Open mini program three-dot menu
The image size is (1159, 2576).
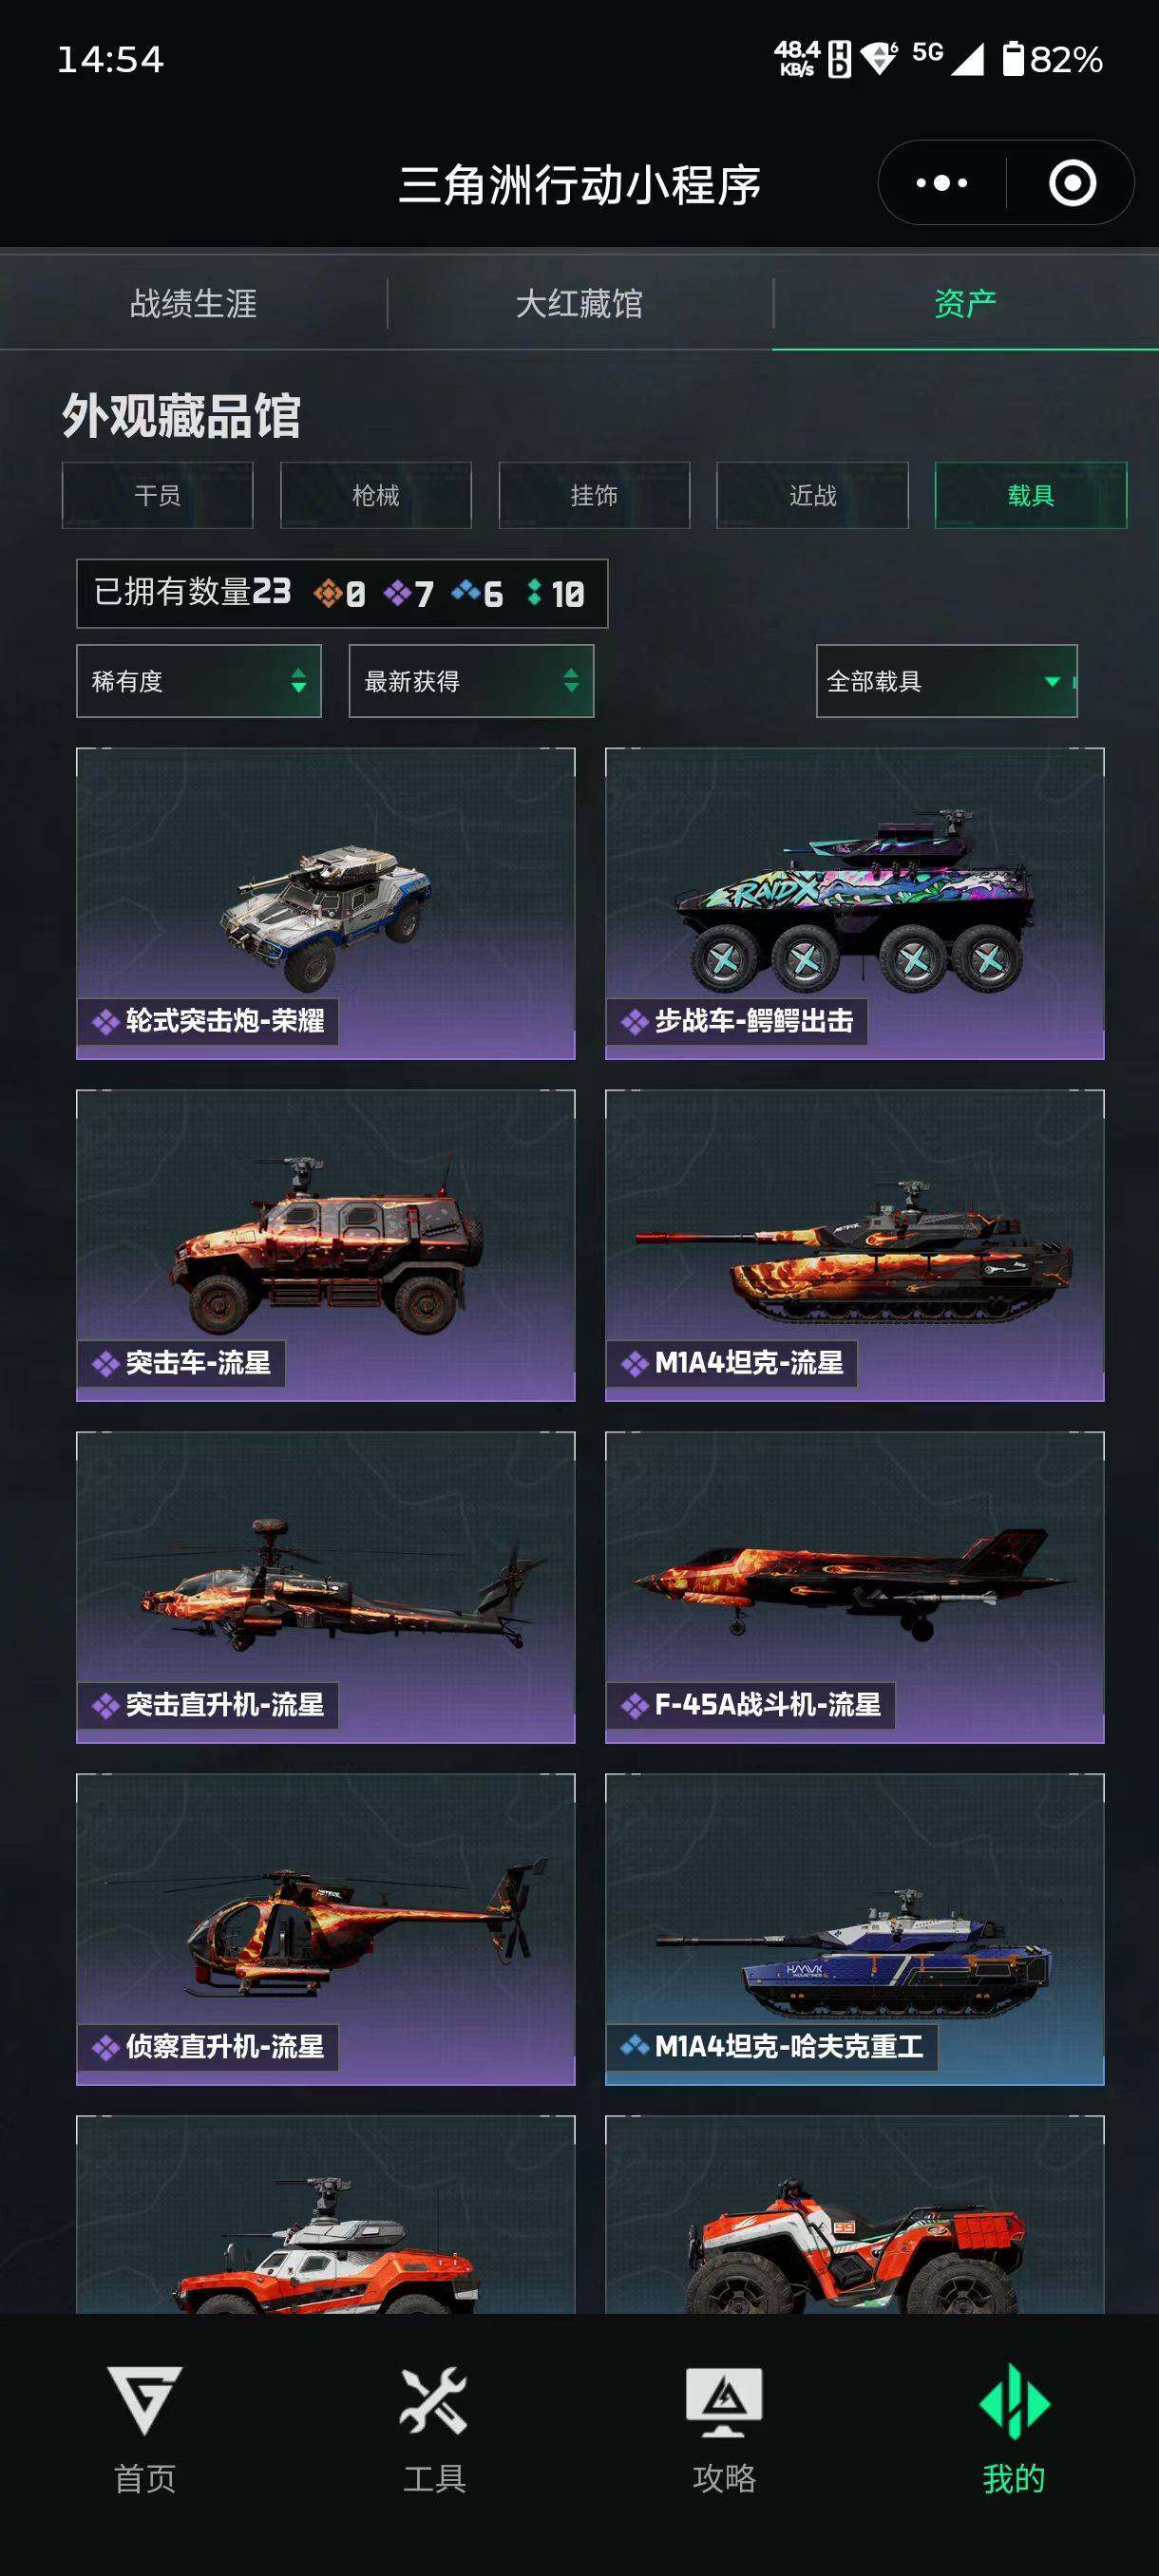tap(942, 183)
